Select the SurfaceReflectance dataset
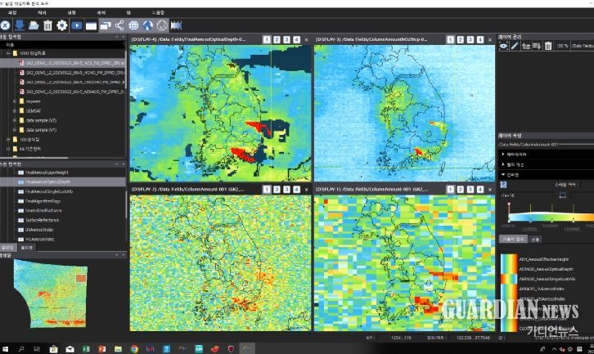This screenshot has height=354, width=594. (x=42, y=221)
